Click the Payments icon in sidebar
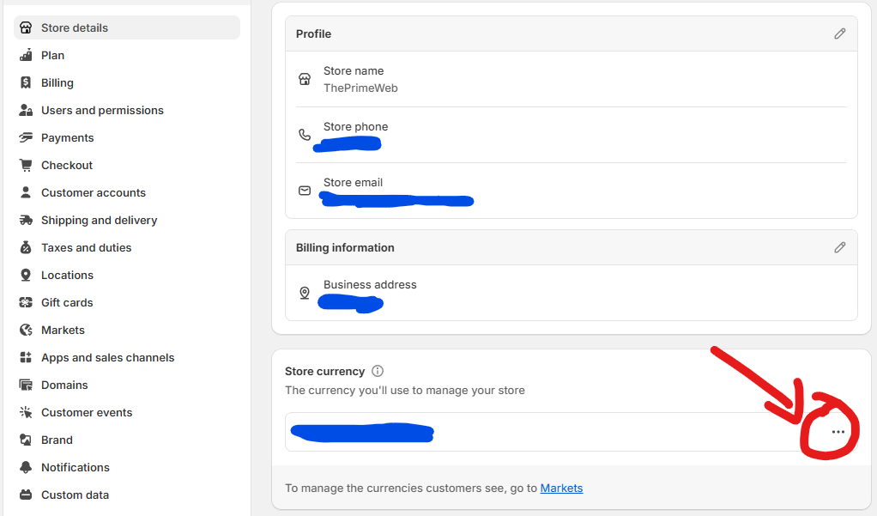This screenshot has width=877, height=516. tap(26, 137)
